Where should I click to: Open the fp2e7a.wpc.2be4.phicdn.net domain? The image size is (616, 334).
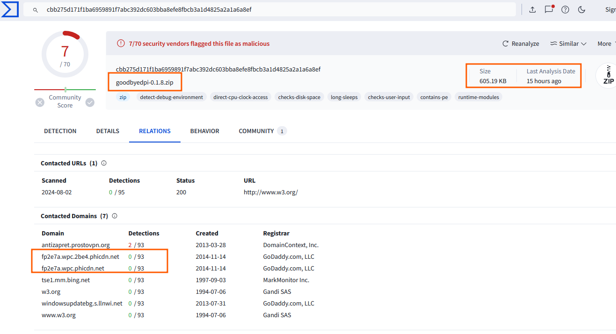[x=80, y=256]
